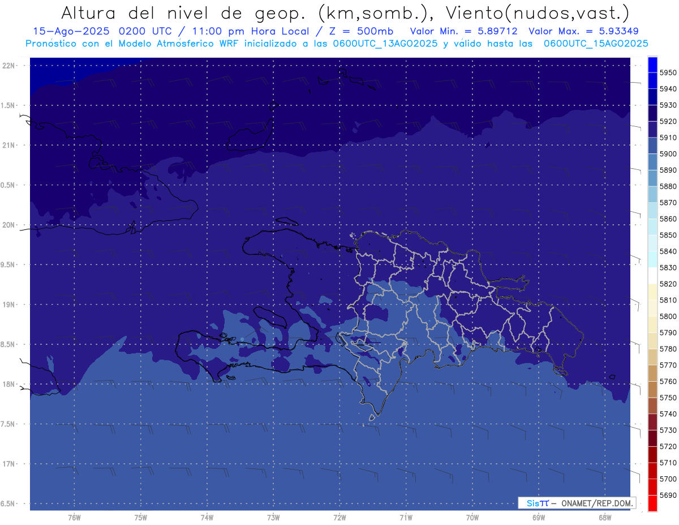Click the '5690' colorbar value
This screenshot has width=679, height=525.
point(668,495)
